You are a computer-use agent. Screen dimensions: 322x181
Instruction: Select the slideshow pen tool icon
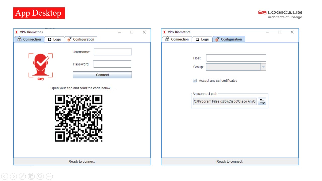pyautogui.click(x=22, y=176)
